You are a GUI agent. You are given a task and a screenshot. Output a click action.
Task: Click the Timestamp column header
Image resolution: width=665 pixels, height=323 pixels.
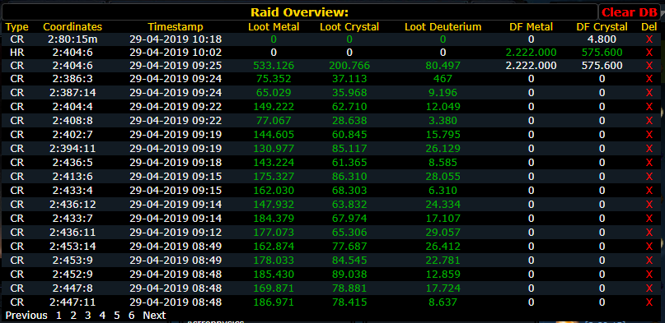(176, 27)
